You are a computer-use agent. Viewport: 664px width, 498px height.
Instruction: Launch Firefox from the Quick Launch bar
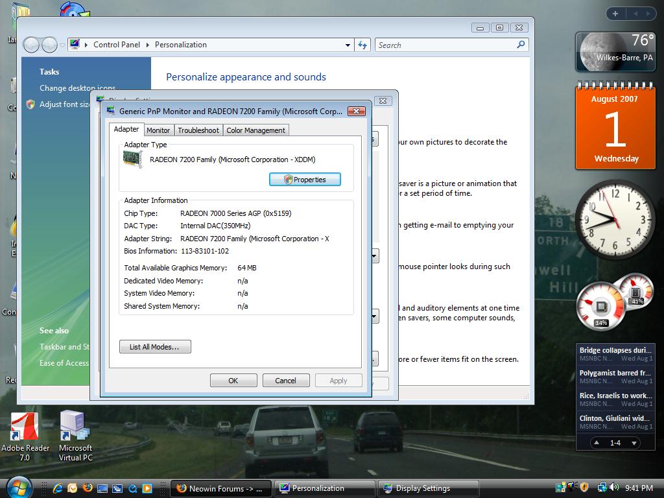tap(87, 488)
